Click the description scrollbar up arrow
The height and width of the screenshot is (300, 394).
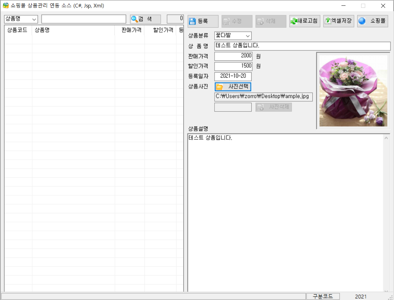point(386,138)
